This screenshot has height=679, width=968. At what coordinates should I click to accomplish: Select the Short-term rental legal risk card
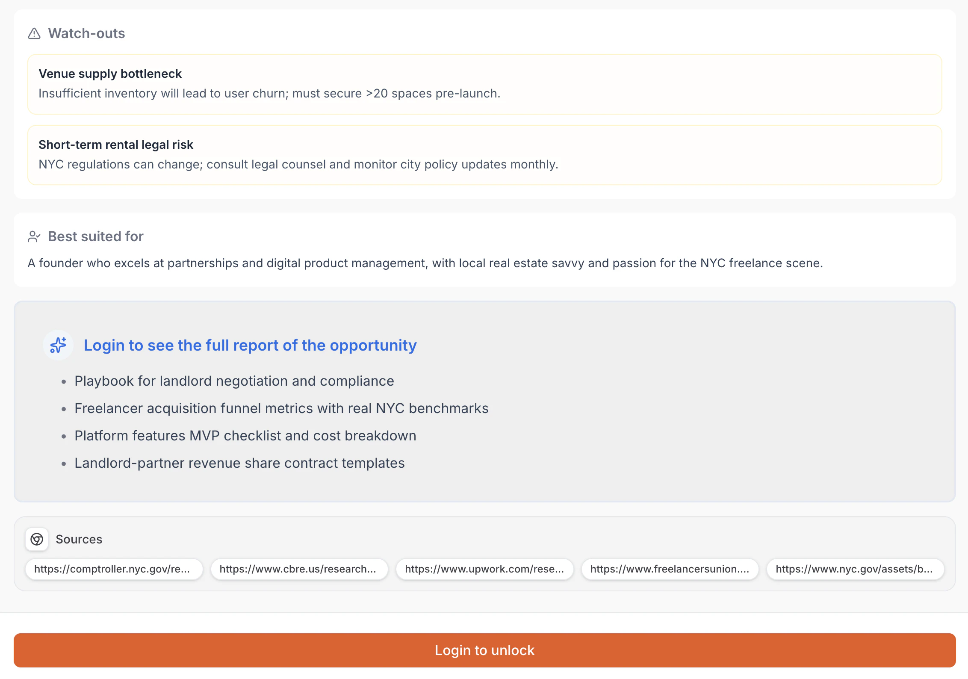484,155
